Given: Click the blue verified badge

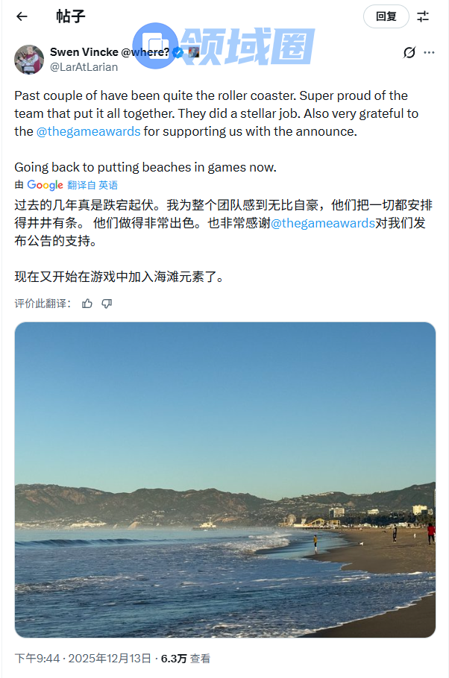Looking at the screenshot, I should pos(178,52).
